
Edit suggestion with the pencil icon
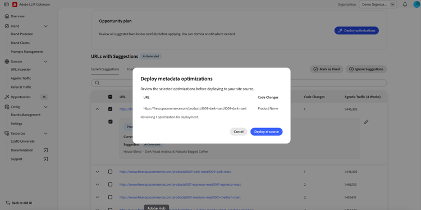366,122
